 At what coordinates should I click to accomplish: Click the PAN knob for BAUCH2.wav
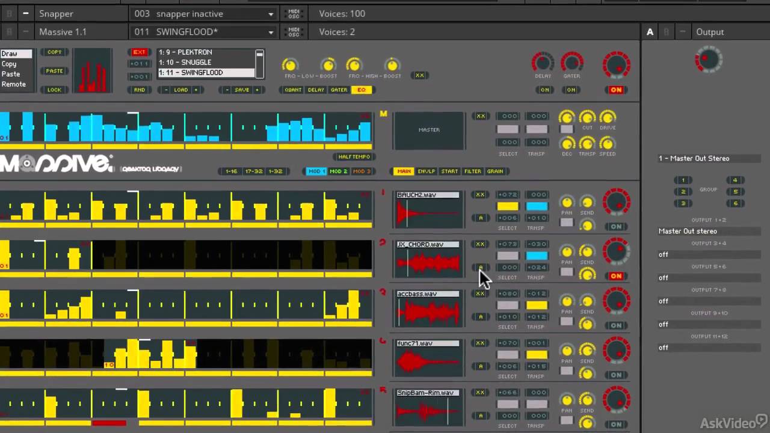(567, 202)
